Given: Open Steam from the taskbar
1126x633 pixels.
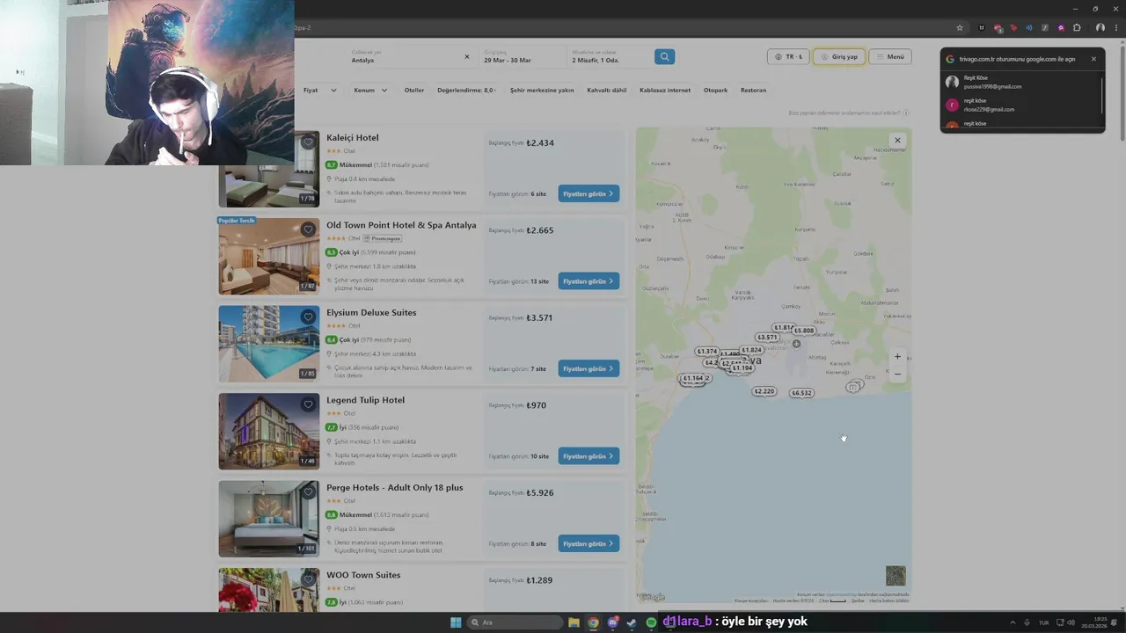Looking at the screenshot, I should [632, 622].
